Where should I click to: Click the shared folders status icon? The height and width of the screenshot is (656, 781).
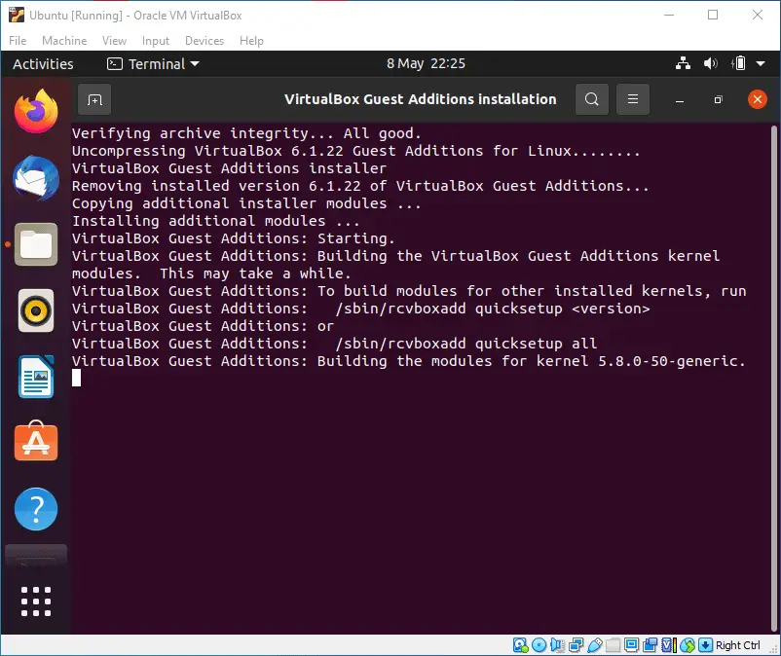coord(614,645)
